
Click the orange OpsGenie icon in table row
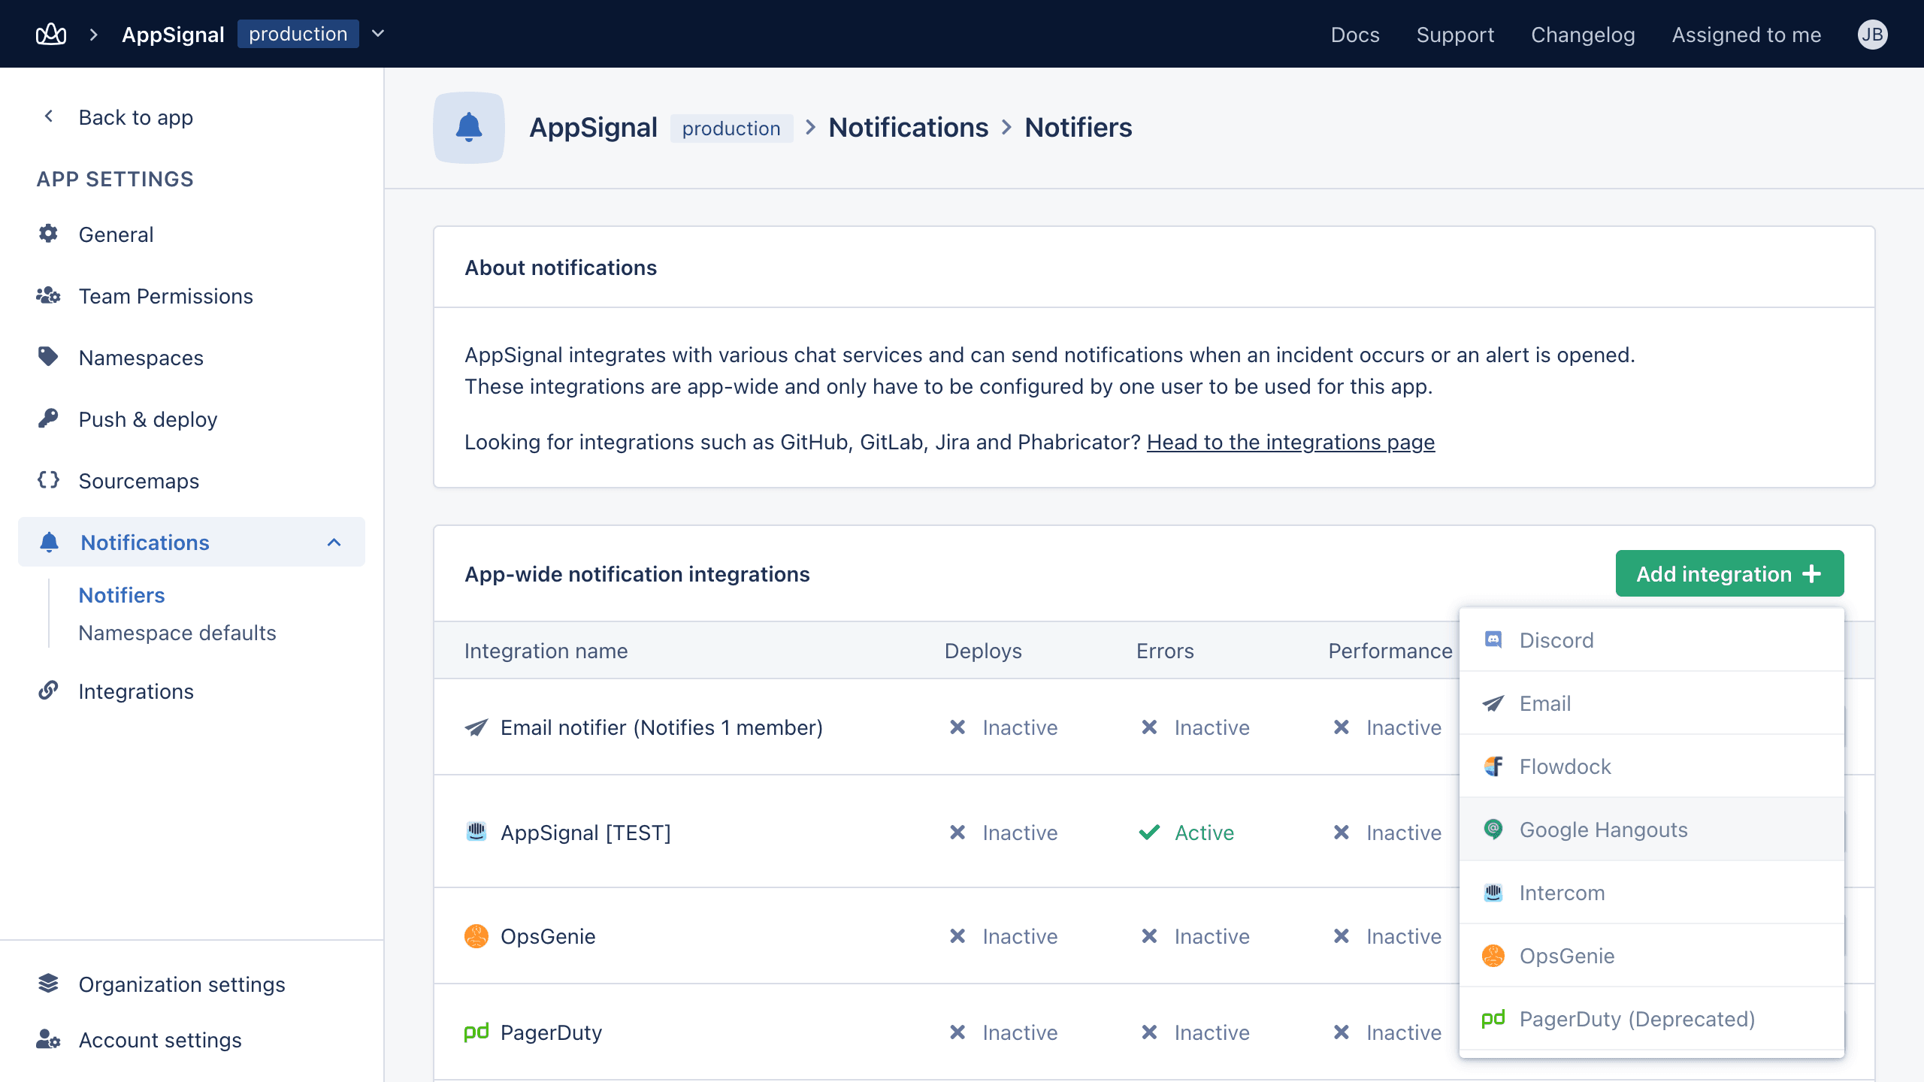click(476, 936)
